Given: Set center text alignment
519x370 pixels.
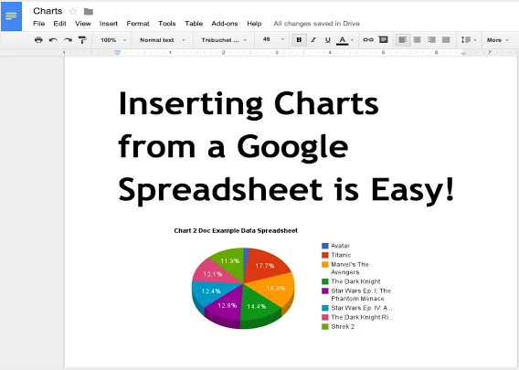Looking at the screenshot, I should (x=417, y=40).
